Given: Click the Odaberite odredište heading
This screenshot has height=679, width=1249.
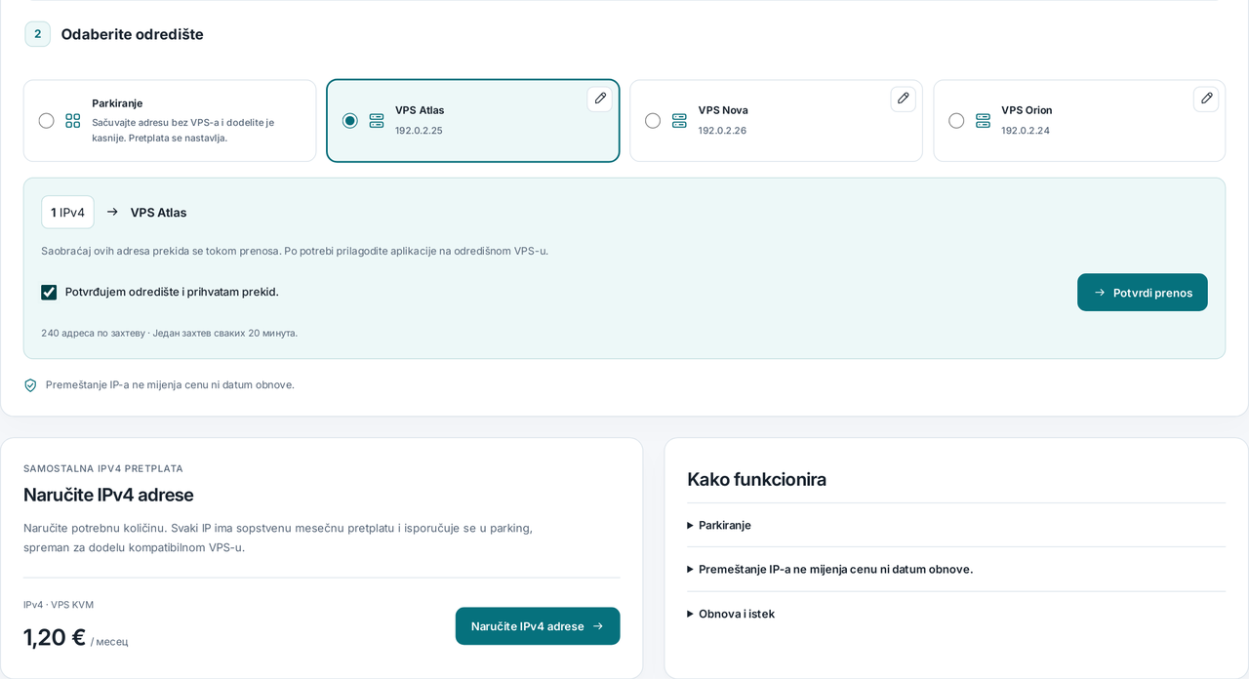Looking at the screenshot, I should 133,34.
